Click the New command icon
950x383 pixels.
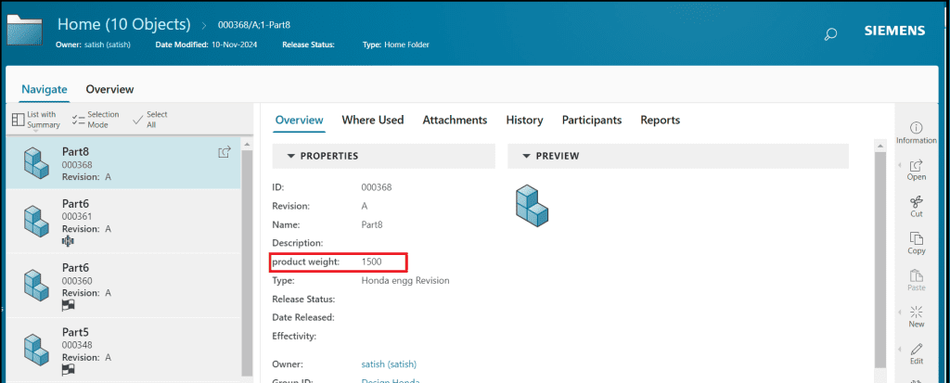pos(916,313)
